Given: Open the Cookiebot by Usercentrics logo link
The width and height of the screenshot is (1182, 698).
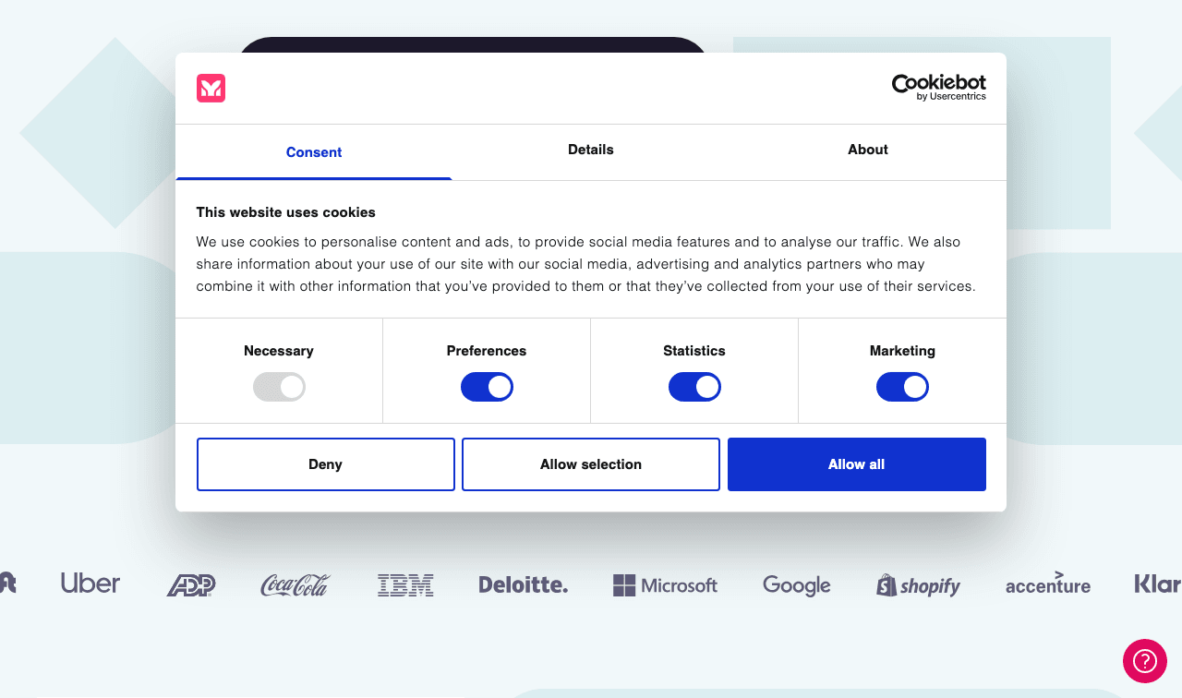Looking at the screenshot, I should [x=938, y=88].
